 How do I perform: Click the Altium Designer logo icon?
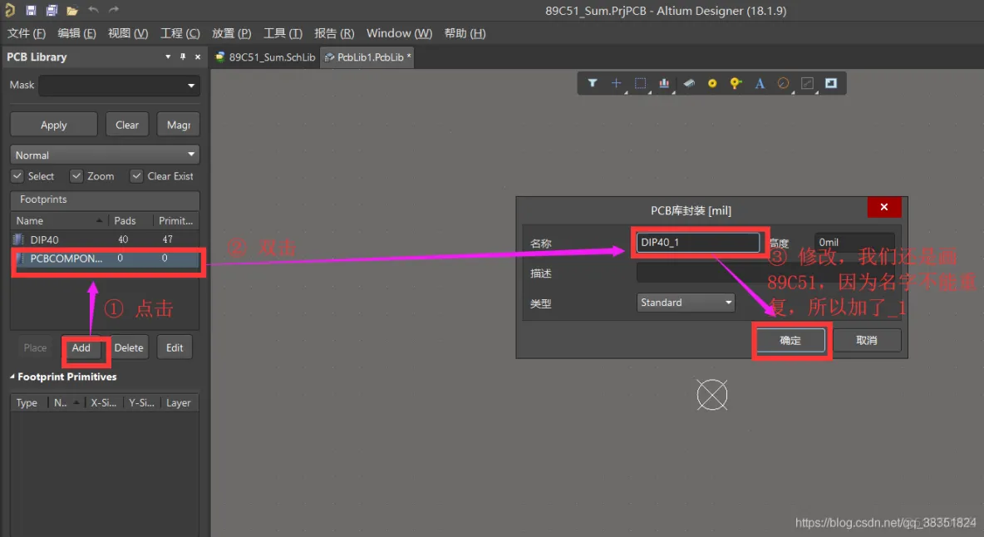point(9,10)
